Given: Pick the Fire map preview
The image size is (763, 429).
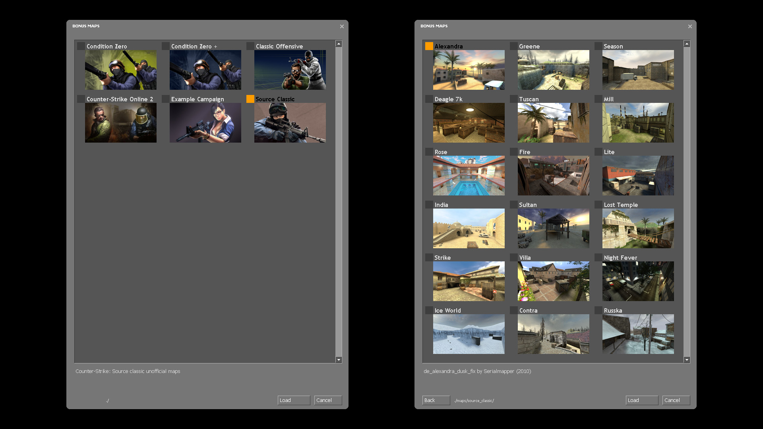Looking at the screenshot, I should coord(554,176).
